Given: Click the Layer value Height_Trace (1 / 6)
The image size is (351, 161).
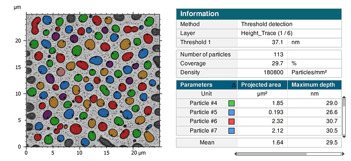Looking at the screenshot, I should coord(267,33).
